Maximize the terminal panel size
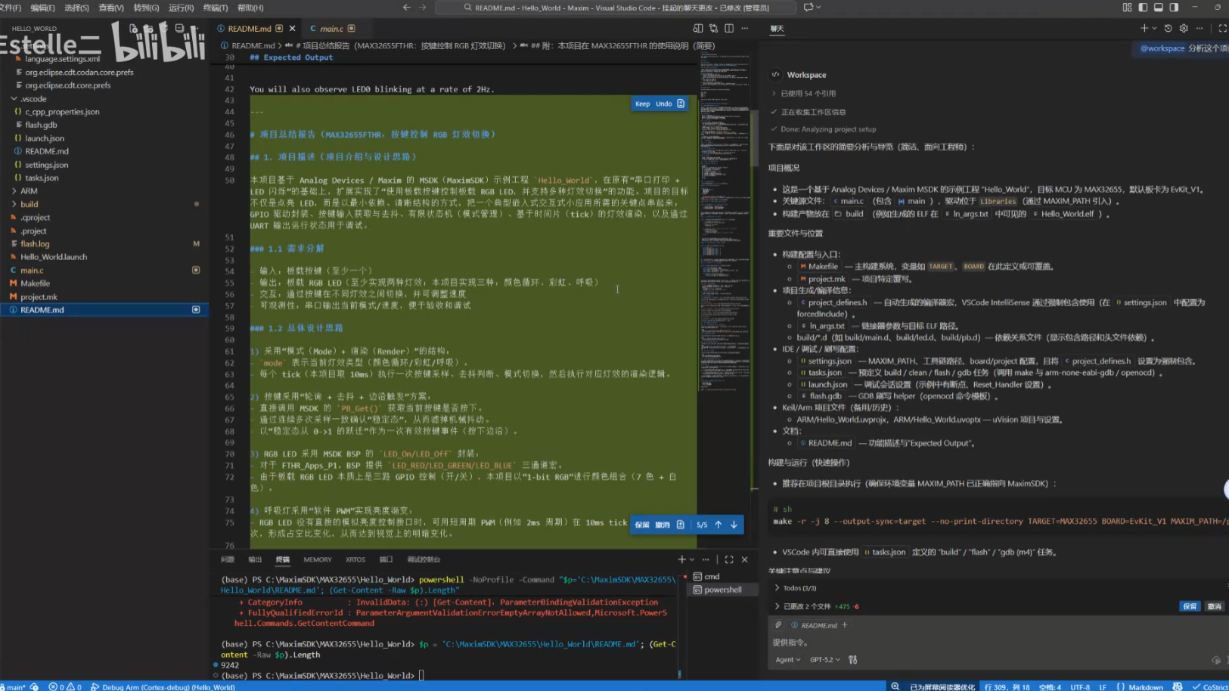The width and height of the screenshot is (1229, 691). pos(729,559)
